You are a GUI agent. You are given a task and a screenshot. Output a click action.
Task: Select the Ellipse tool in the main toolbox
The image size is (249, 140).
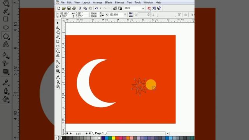pyautogui.click(x=58, y=46)
